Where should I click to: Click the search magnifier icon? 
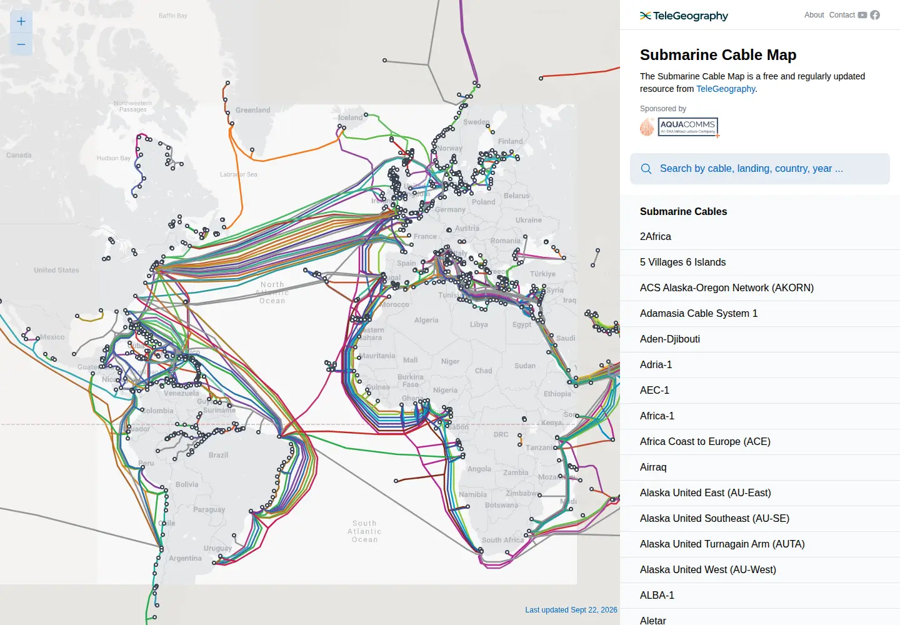(646, 169)
